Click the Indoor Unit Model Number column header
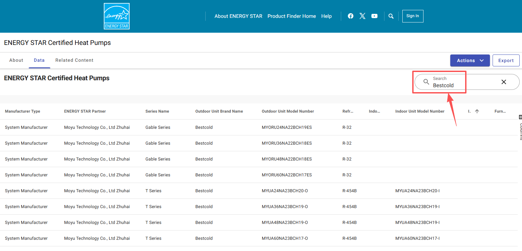 pos(420,111)
